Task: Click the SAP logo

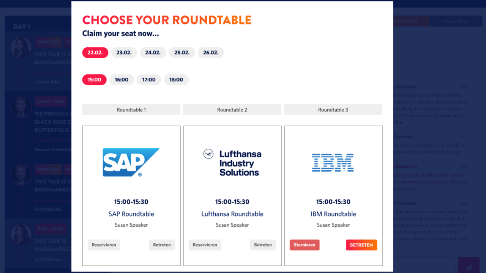Action: 131,162
